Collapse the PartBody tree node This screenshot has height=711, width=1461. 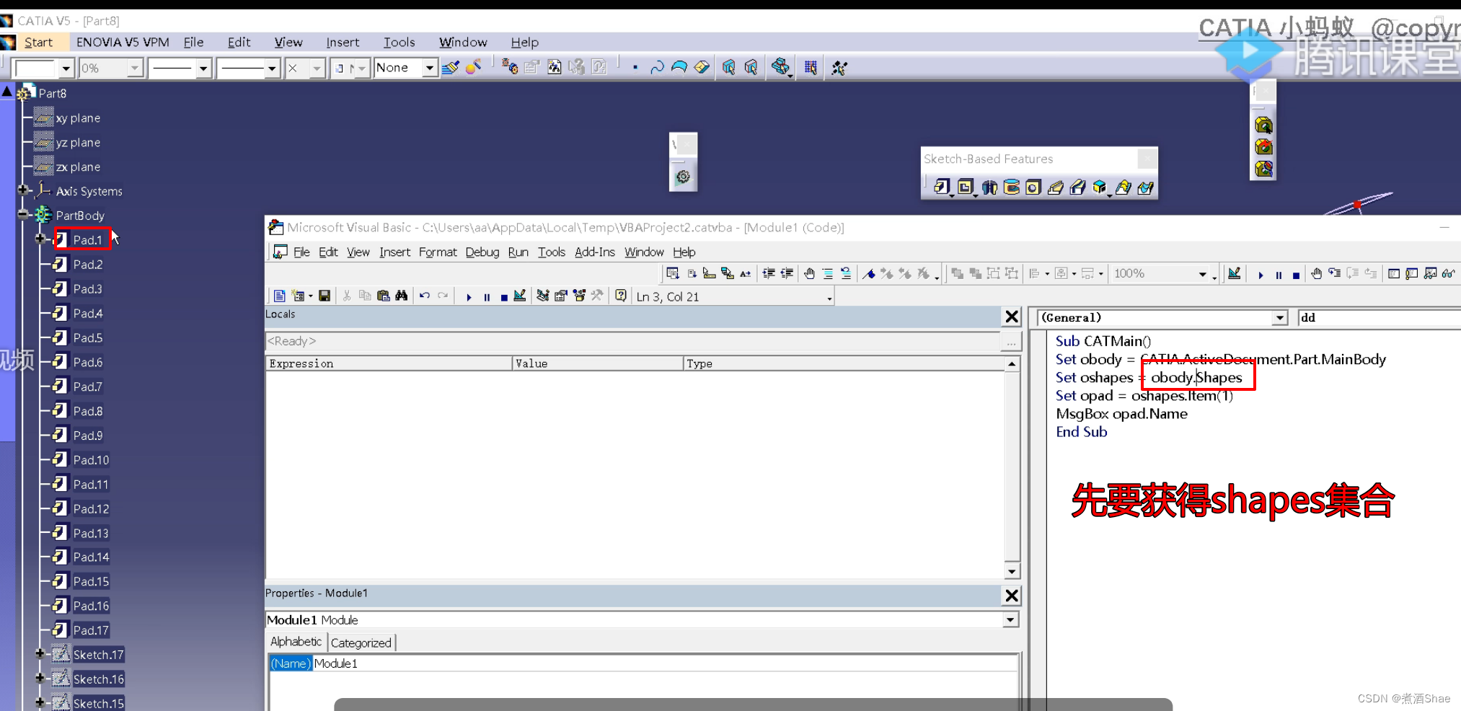click(x=23, y=214)
